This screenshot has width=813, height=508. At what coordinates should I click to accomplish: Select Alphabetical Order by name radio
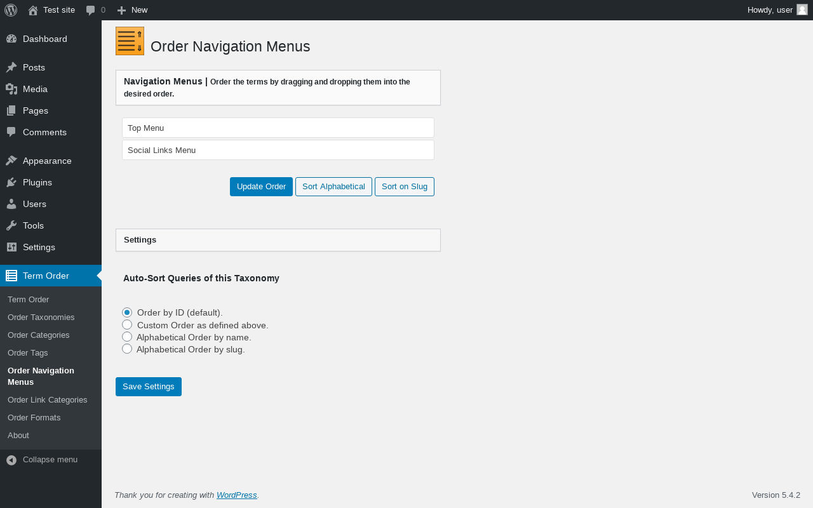tap(127, 337)
